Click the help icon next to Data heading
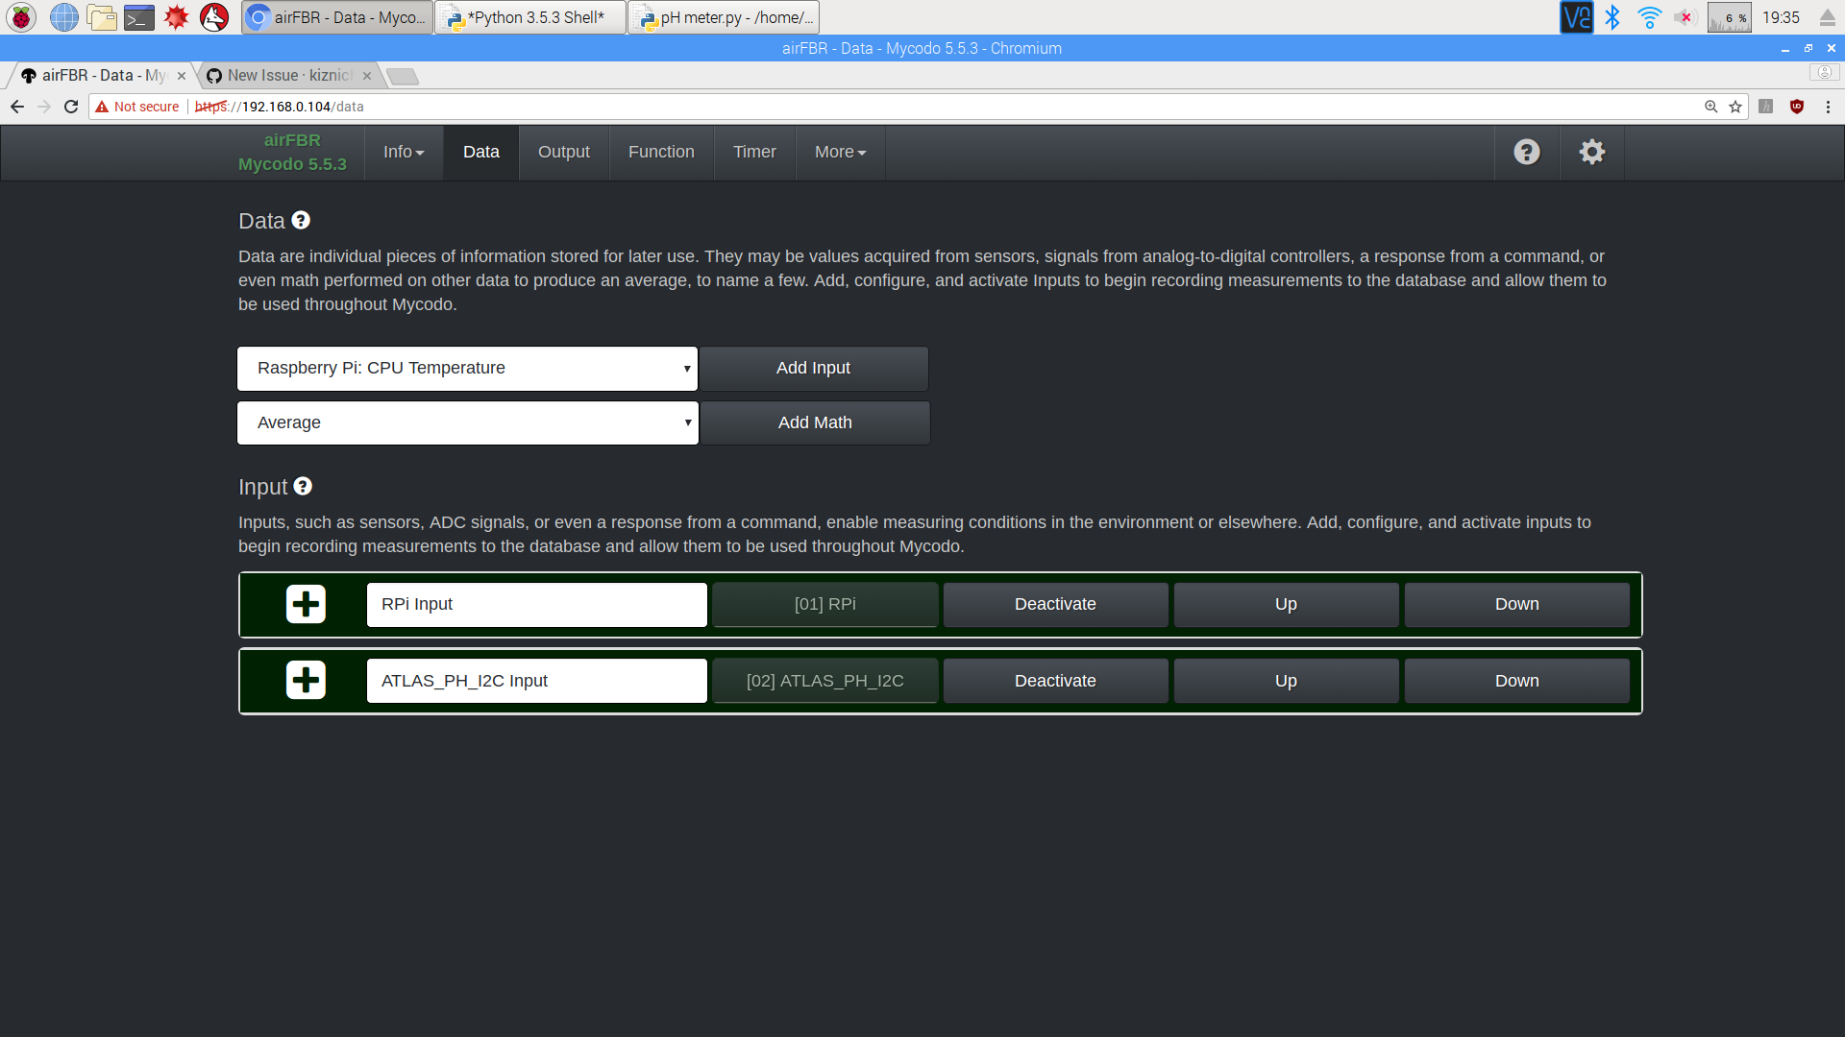 click(x=301, y=221)
